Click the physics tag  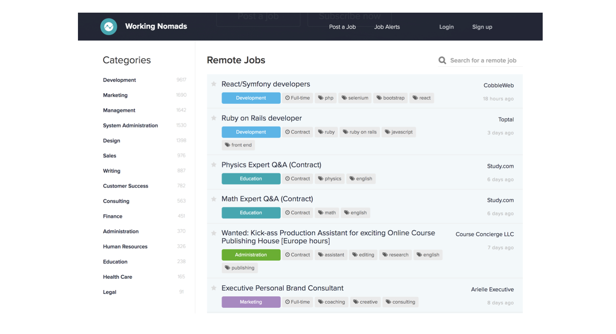point(330,179)
